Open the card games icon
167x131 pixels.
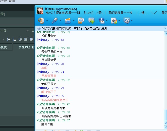114,20
